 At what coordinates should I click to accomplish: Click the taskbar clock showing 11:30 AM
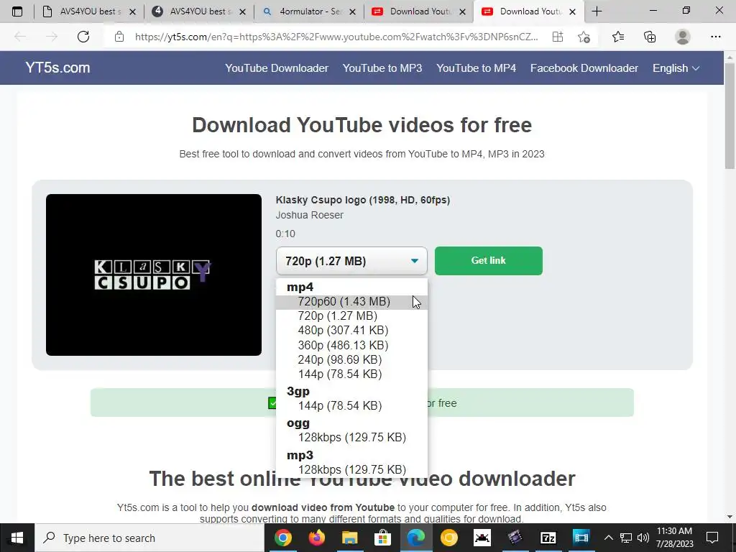point(674,538)
